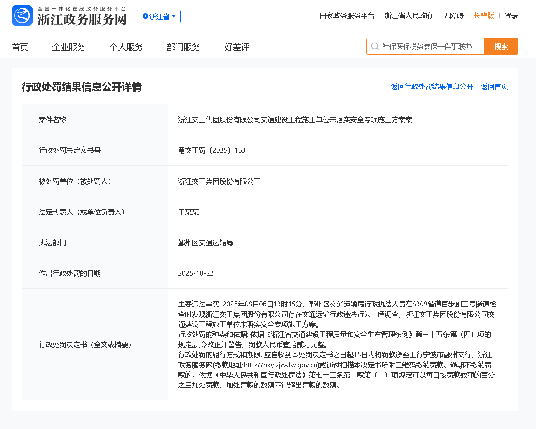
Task: Visit the 浙江省人民政府 link
Action: (408, 16)
